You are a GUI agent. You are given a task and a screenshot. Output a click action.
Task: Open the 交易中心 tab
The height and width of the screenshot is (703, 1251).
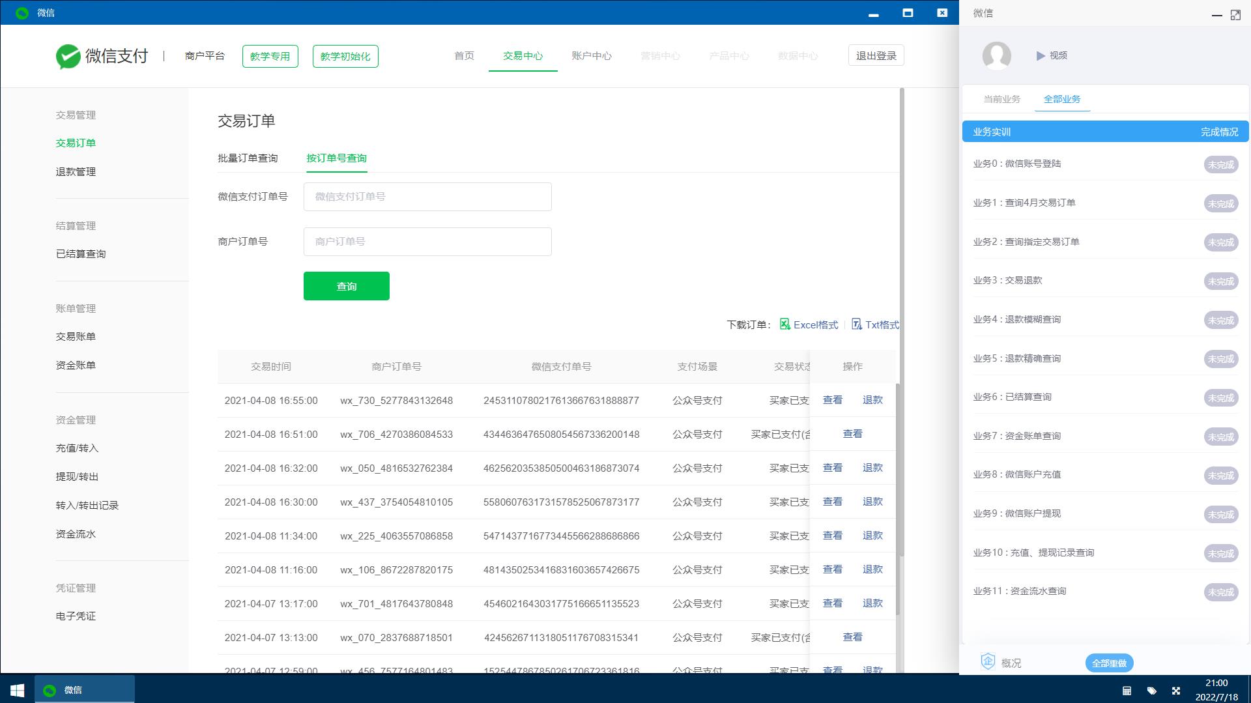coord(523,56)
